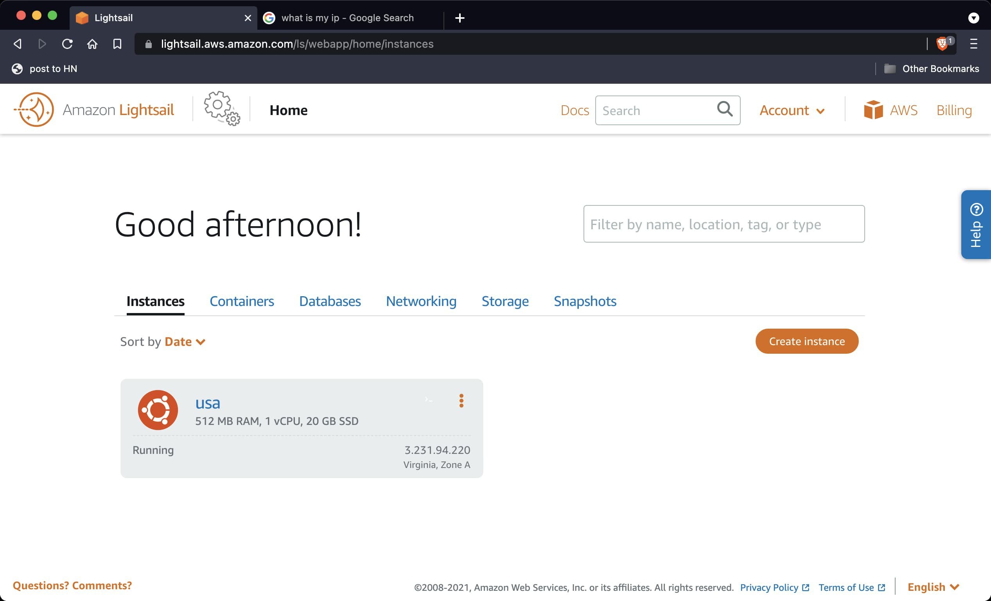Expand the Account dropdown
This screenshot has width=991, height=601.
[x=792, y=110]
